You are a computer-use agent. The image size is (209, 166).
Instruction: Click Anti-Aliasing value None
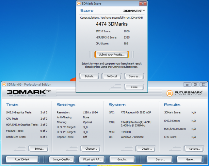86,117
